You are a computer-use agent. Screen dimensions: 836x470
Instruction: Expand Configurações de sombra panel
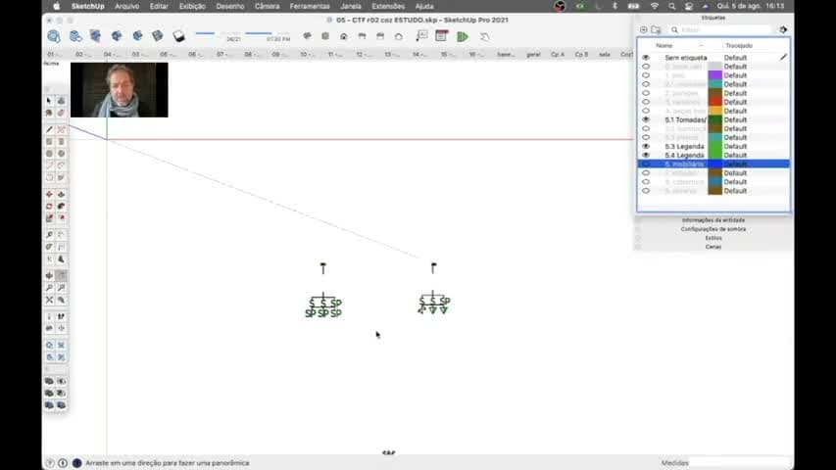(x=713, y=229)
